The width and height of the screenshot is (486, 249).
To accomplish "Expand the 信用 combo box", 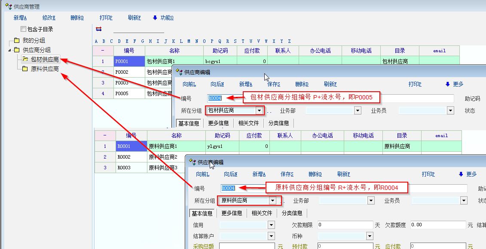I will (271, 225).
